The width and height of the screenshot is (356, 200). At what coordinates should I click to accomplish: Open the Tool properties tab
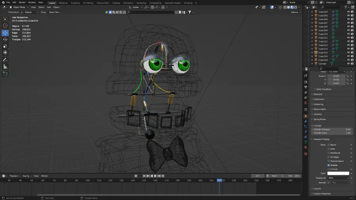(306, 75)
